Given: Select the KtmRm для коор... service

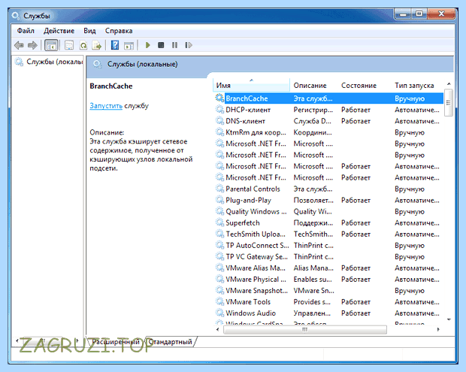Looking at the screenshot, I should (x=256, y=132).
